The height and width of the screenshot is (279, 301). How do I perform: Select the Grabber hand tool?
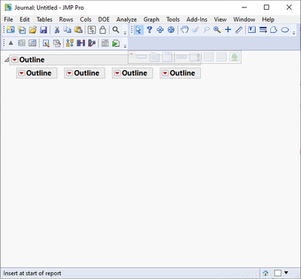[184, 30]
